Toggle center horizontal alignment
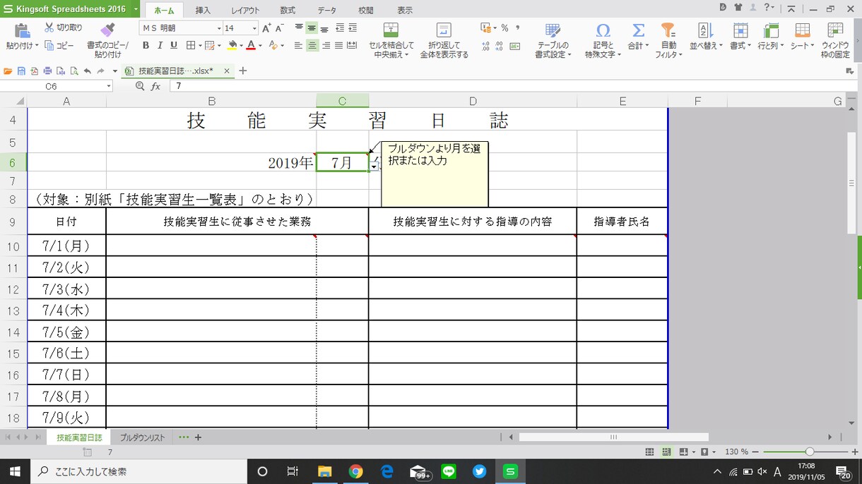 coord(312,46)
